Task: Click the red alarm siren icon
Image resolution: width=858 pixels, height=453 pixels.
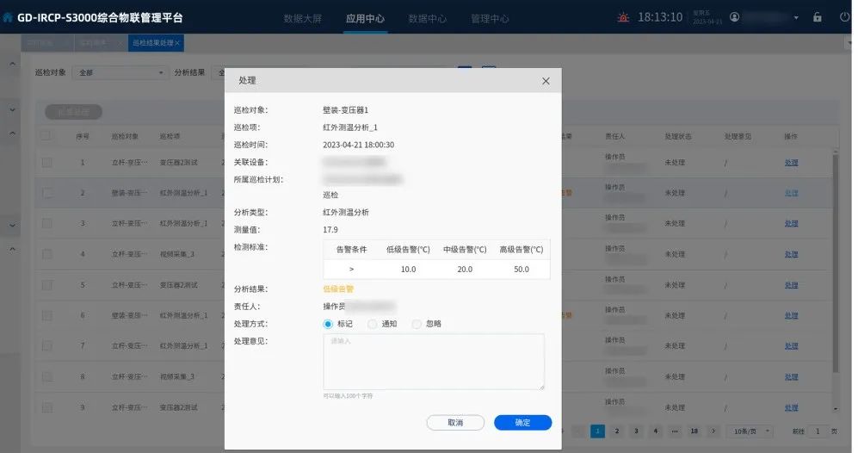Action: pyautogui.click(x=624, y=17)
